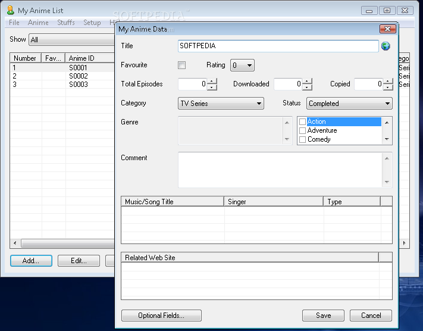Open Optional Fields dialog
Image resolution: width=423 pixels, height=331 pixels.
[x=161, y=316]
